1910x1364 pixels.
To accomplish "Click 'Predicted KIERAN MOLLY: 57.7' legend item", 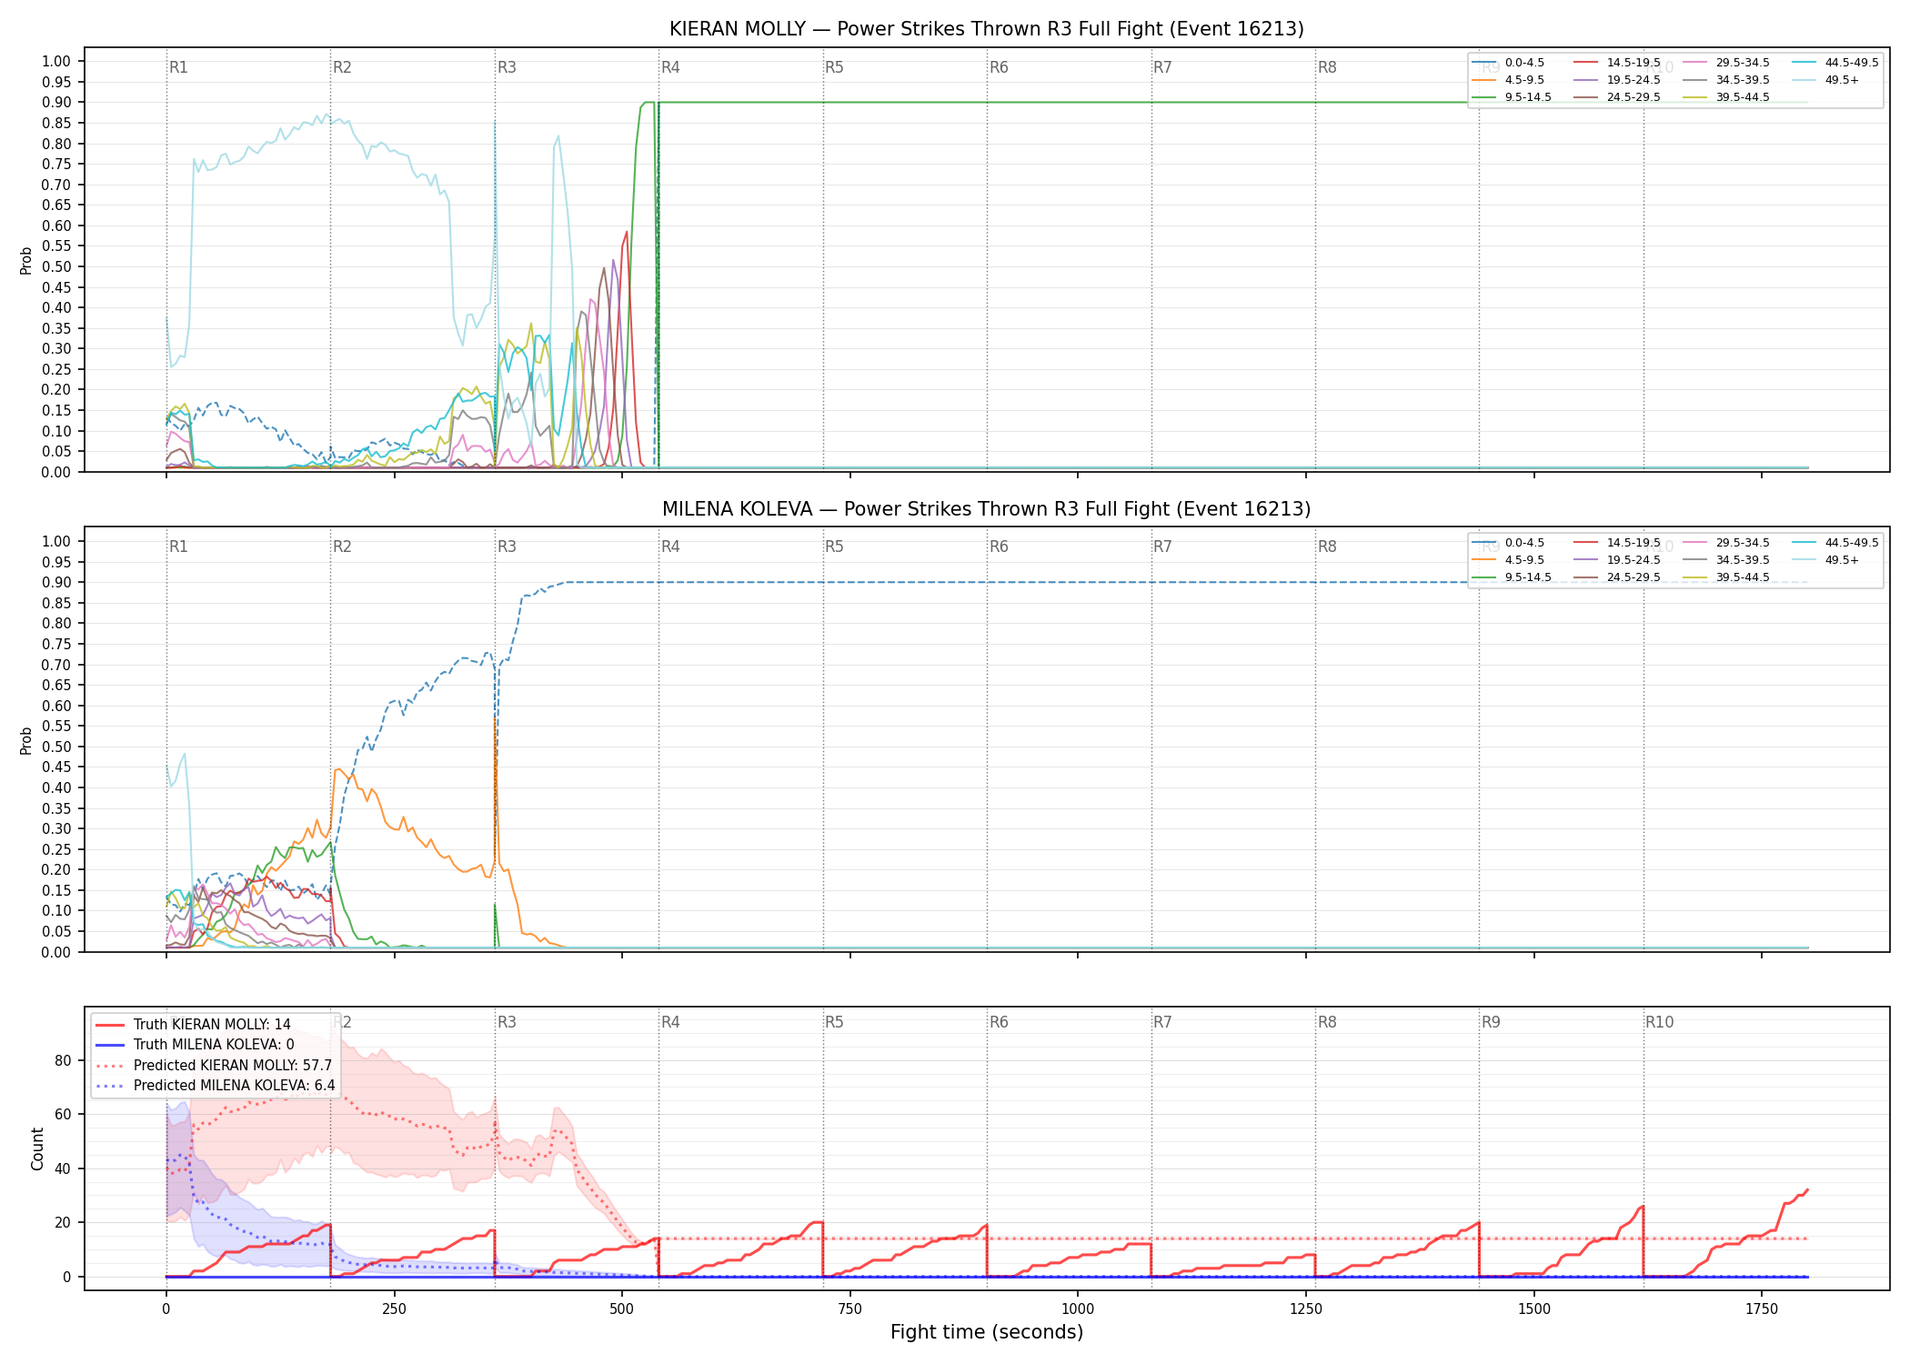I will (214, 1065).
